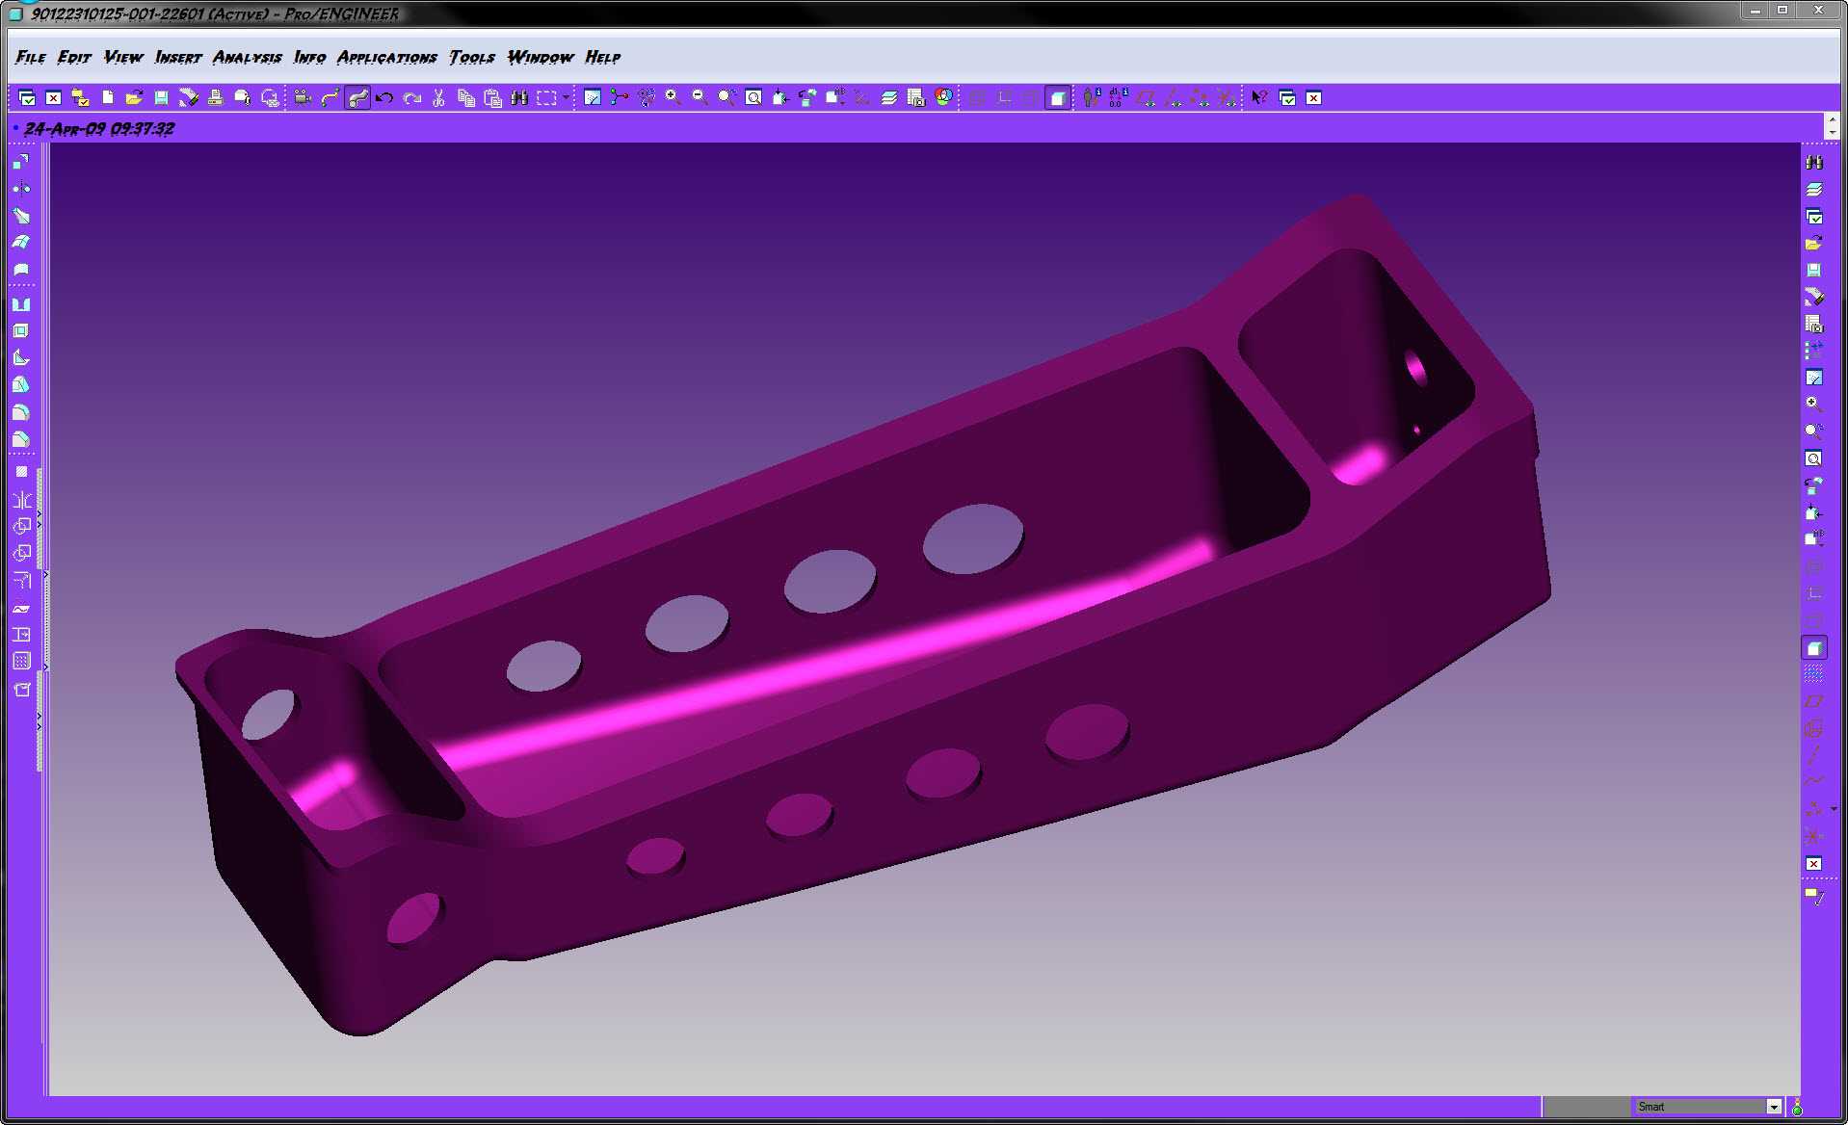Image resolution: width=1848 pixels, height=1125 pixels.
Task: Select the Draft tool in the left toolbar
Action: coord(21,385)
